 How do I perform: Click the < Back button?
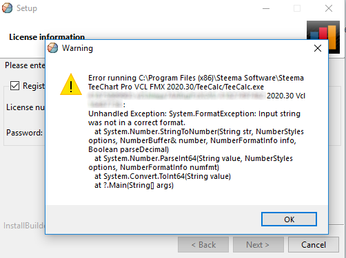pyautogui.click(x=203, y=245)
